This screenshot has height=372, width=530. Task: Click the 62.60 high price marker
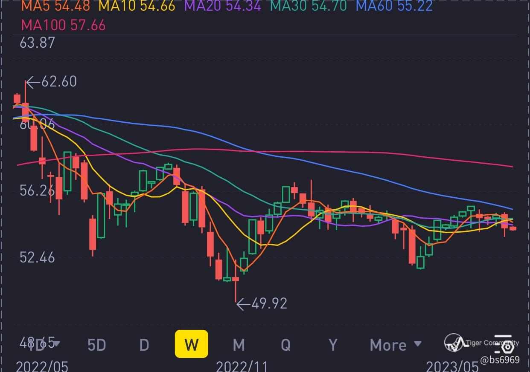[52, 81]
